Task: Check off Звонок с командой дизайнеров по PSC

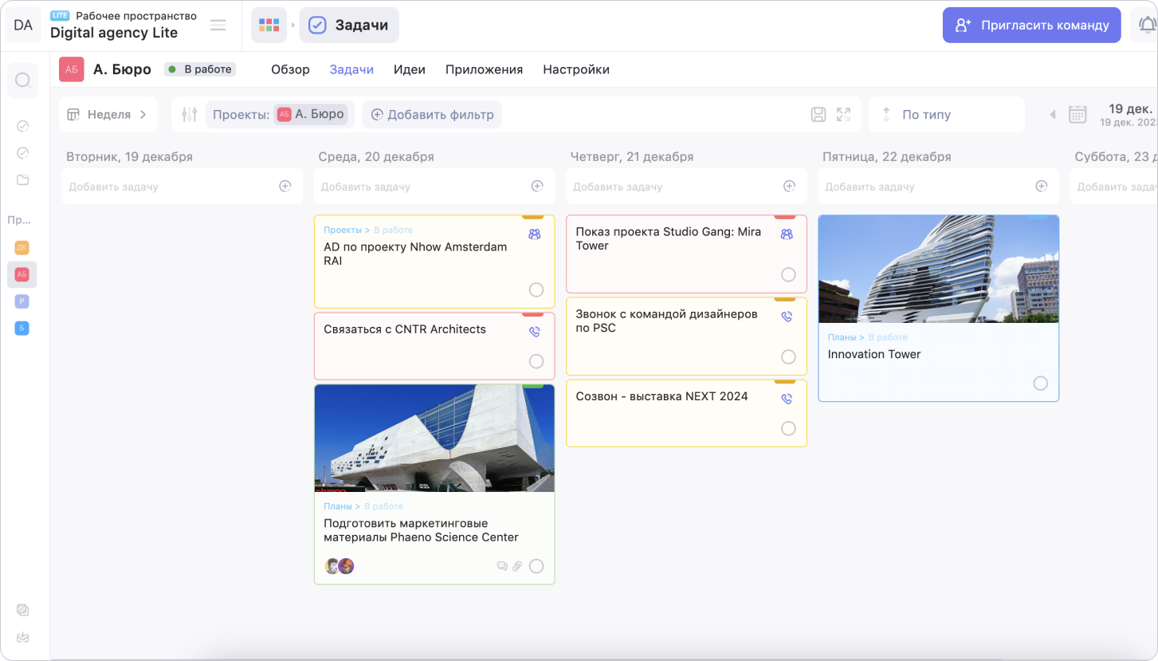Action: click(788, 356)
